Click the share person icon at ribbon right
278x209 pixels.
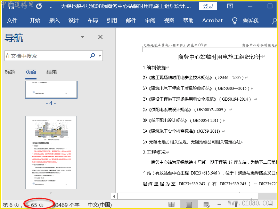[274, 21]
